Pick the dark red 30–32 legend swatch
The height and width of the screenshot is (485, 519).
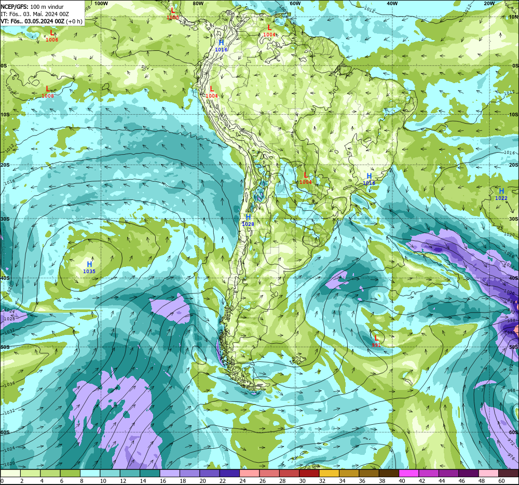(309, 474)
